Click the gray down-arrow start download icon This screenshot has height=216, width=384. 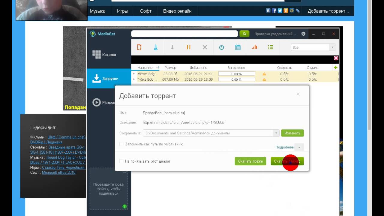click(172, 47)
